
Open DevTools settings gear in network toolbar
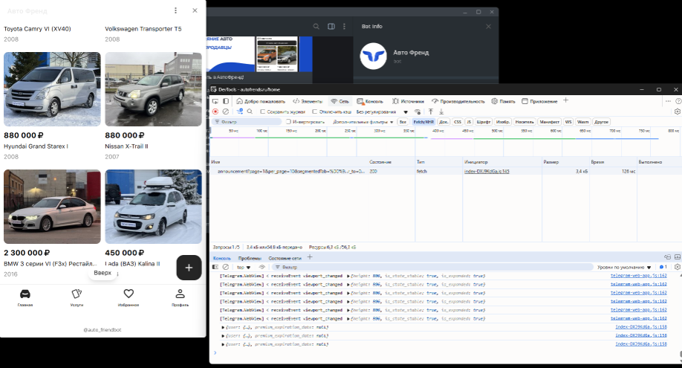pos(677,112)
